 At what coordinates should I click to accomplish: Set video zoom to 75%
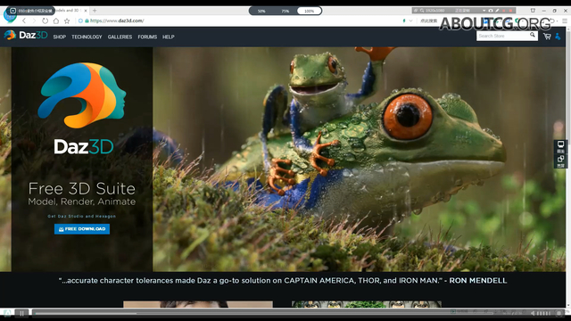pyautogui.click(x=285, y=11)
